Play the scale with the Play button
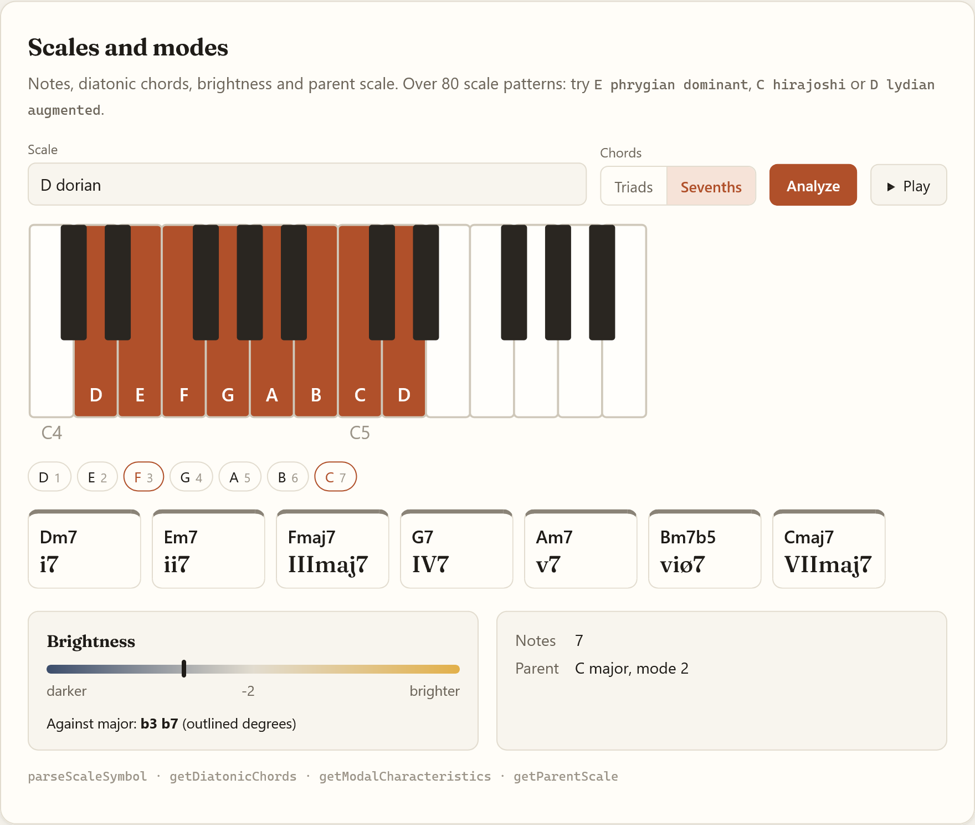975x825 pixels. [909, 185]
